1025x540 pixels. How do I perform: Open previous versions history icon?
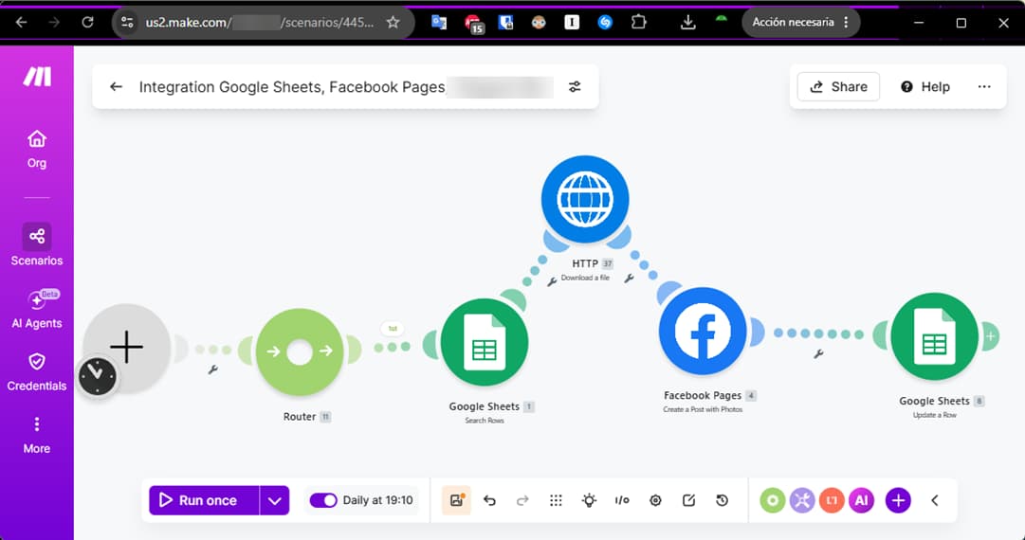click(x=722, y=500)
